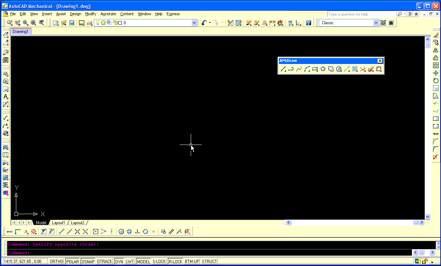The image size is (441, 266).
Task: Select the Erase tool on right toolbar
Action: [x=436, y=35]
